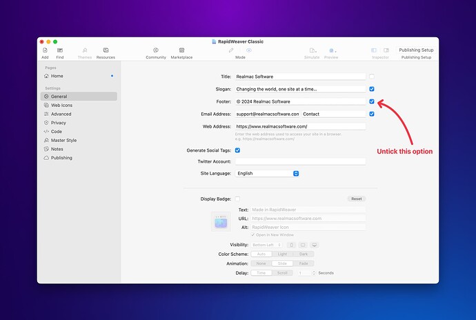Screen dimensions: 476x320
Task: Click the Preview toolbar icon
Action: coord(332,50)
